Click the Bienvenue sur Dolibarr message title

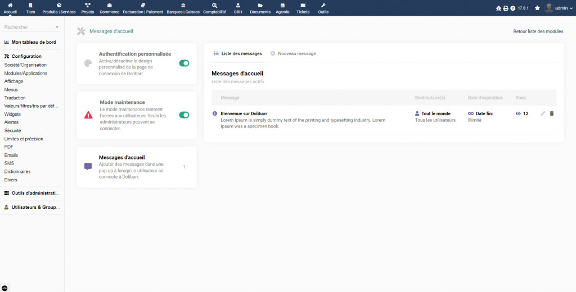point(244,114)
